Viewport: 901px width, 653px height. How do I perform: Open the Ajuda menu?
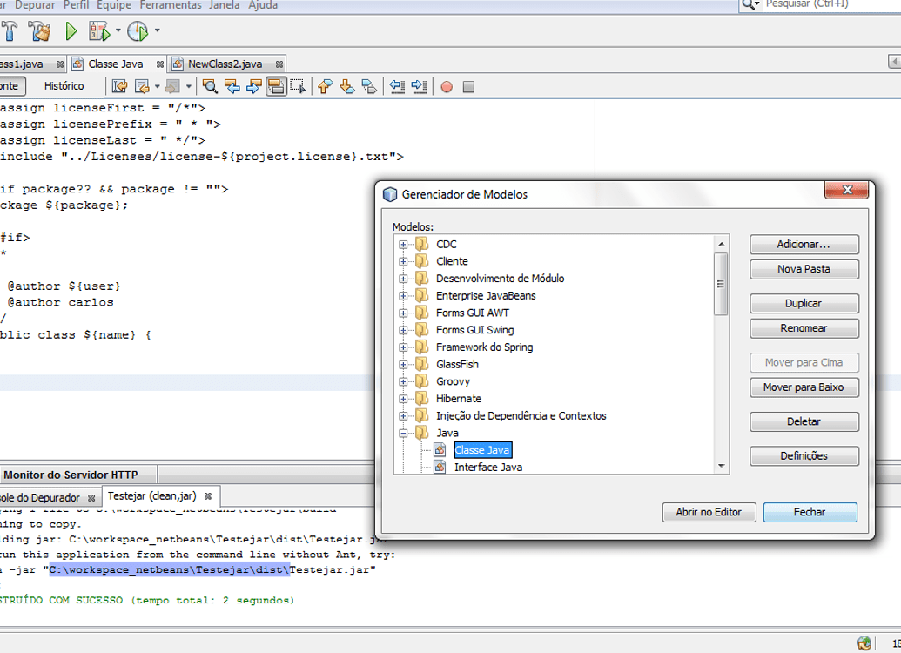point(263,5)
